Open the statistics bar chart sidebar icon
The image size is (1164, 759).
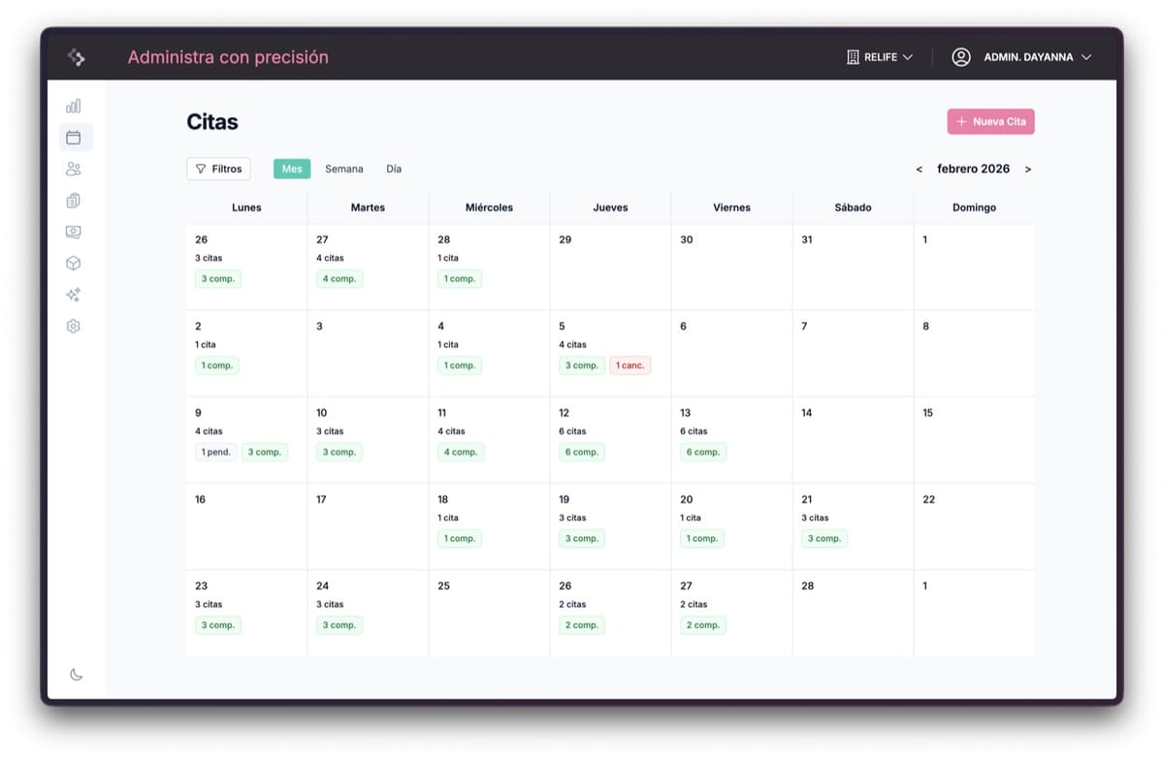pos(74,106)
